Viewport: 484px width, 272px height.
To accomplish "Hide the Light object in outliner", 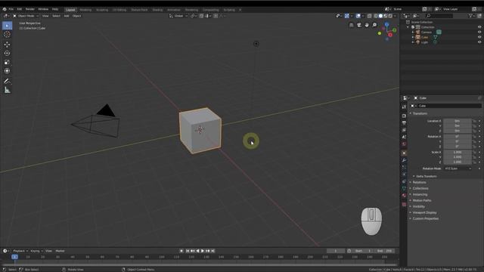I will pos(479,42).
